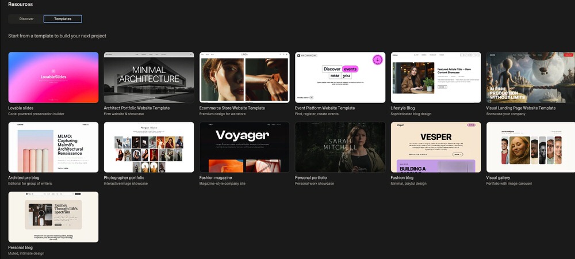Click the Ecommerce Store Website Template title
Screen dimensions: 575x259
click(232, 108)
